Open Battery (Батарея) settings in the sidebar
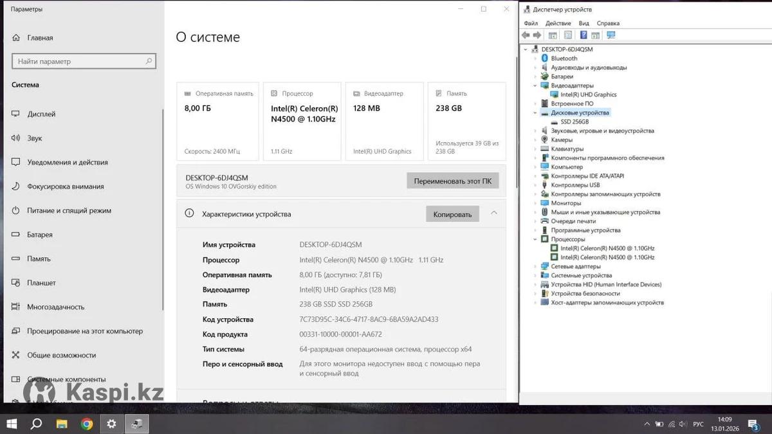This screenshot has height=434, width=772. click(x=40, y=235)
